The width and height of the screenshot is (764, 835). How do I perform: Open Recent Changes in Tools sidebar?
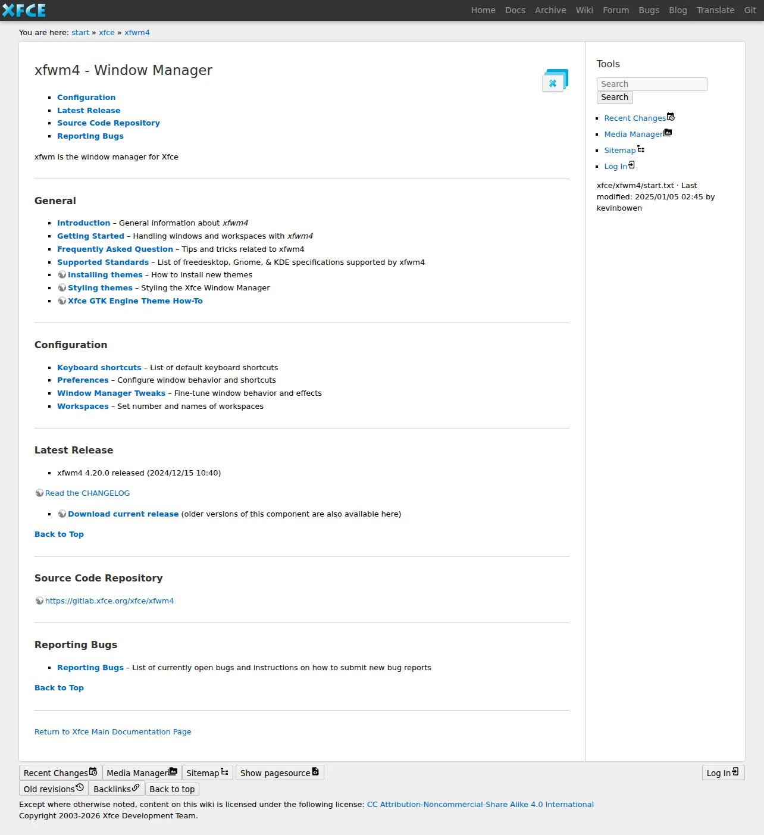tap(639, 118)
